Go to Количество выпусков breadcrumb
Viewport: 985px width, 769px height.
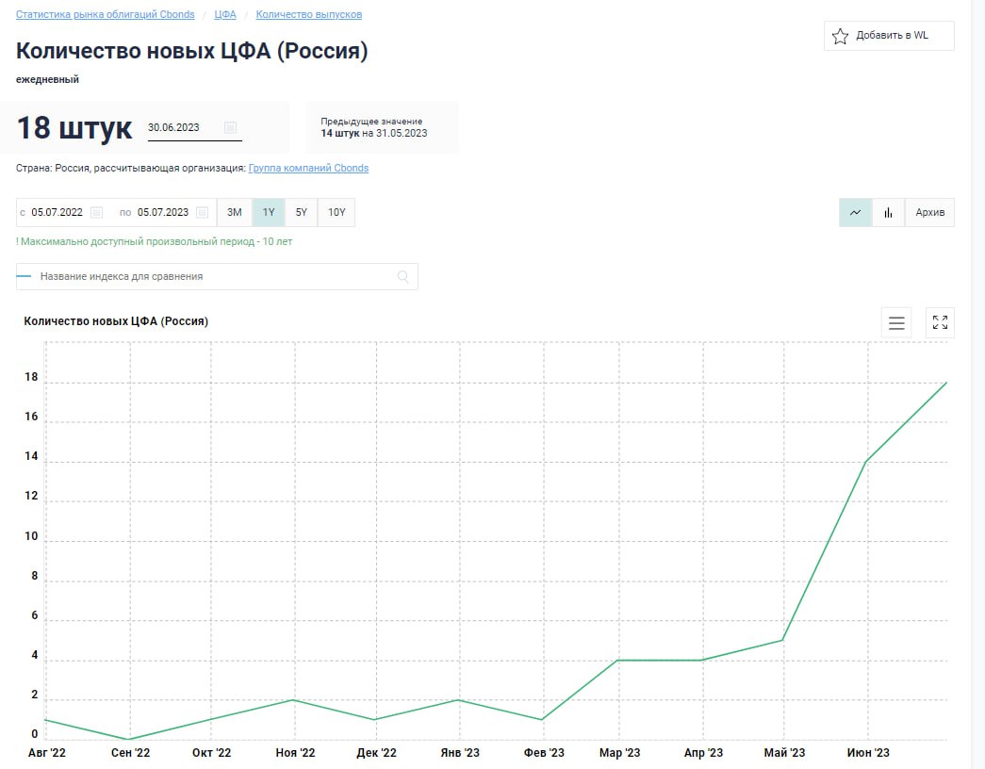tap(308, 15)
